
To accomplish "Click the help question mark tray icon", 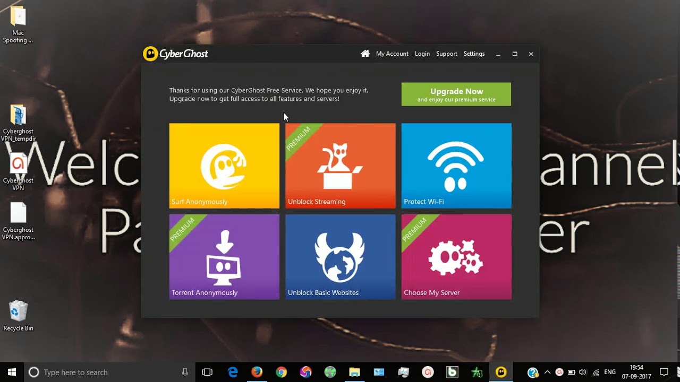I will tap(533, 372).
